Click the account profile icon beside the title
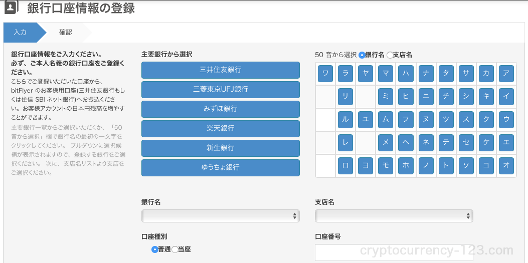528x263 pixels. pyautogui.click(x=11, y=8)
